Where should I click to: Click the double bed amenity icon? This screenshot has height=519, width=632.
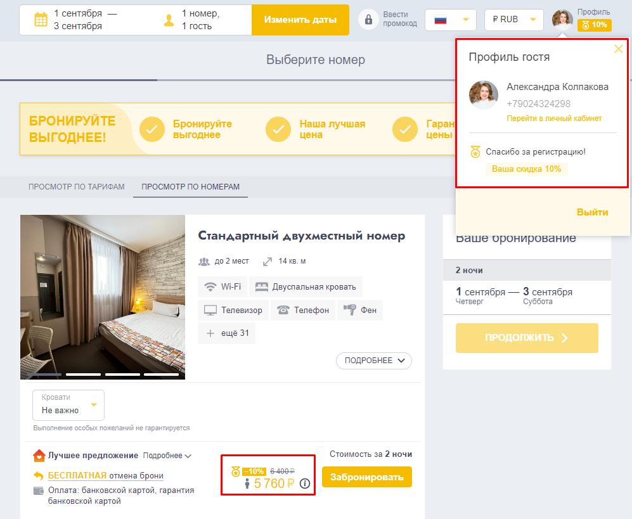tap(262, 287)
